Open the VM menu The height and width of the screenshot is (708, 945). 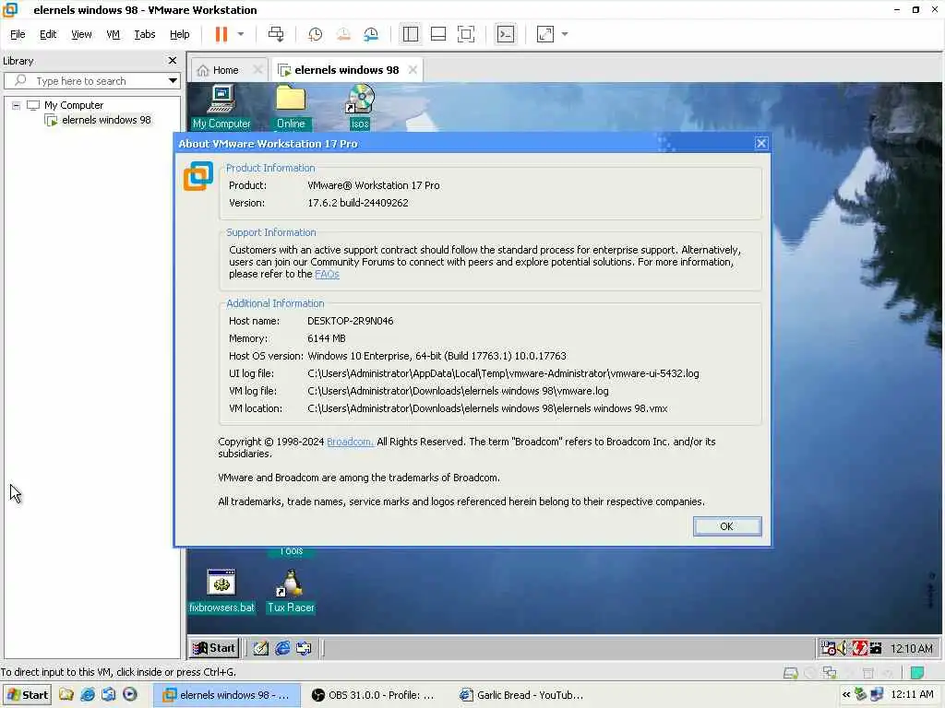click(113, 34)
